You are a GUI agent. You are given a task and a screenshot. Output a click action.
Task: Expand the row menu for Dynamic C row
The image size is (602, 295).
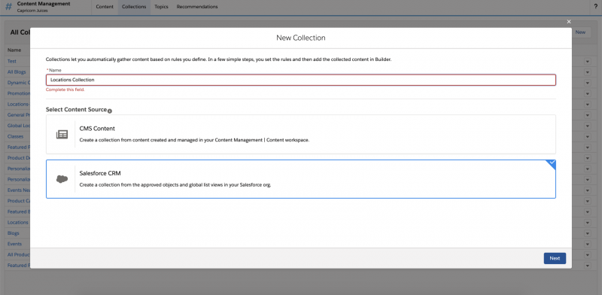point(588,84)
